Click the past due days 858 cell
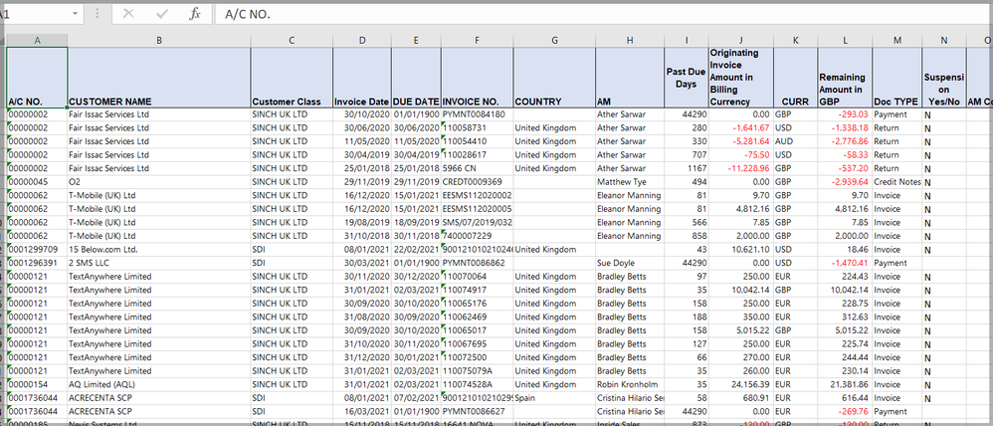The height and width of the screenshot is (426, 993). coord(687,236)
